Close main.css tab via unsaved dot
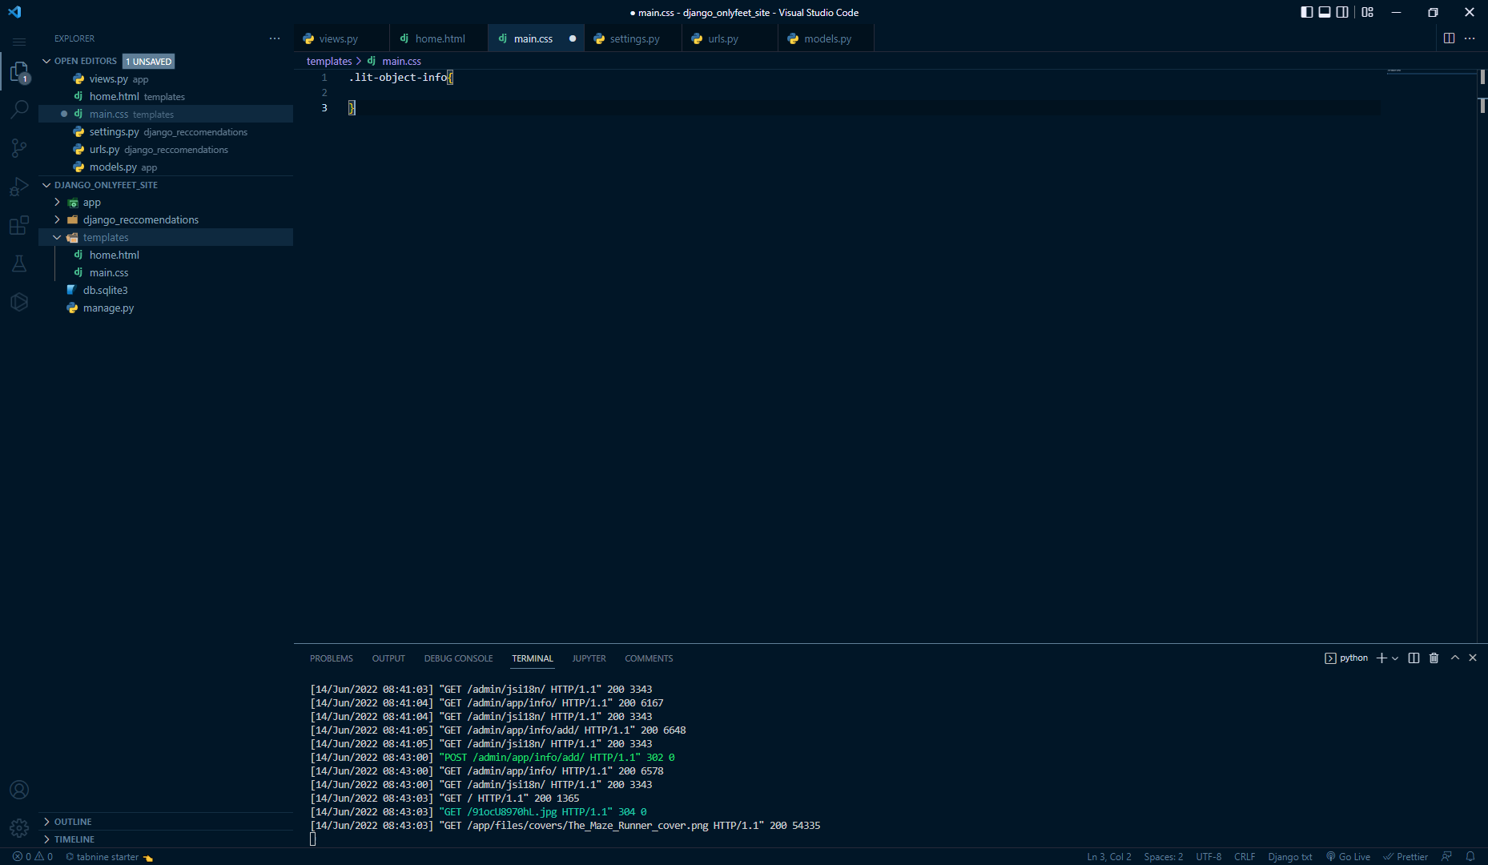1488x865 pixels. [x=573, y=38]
